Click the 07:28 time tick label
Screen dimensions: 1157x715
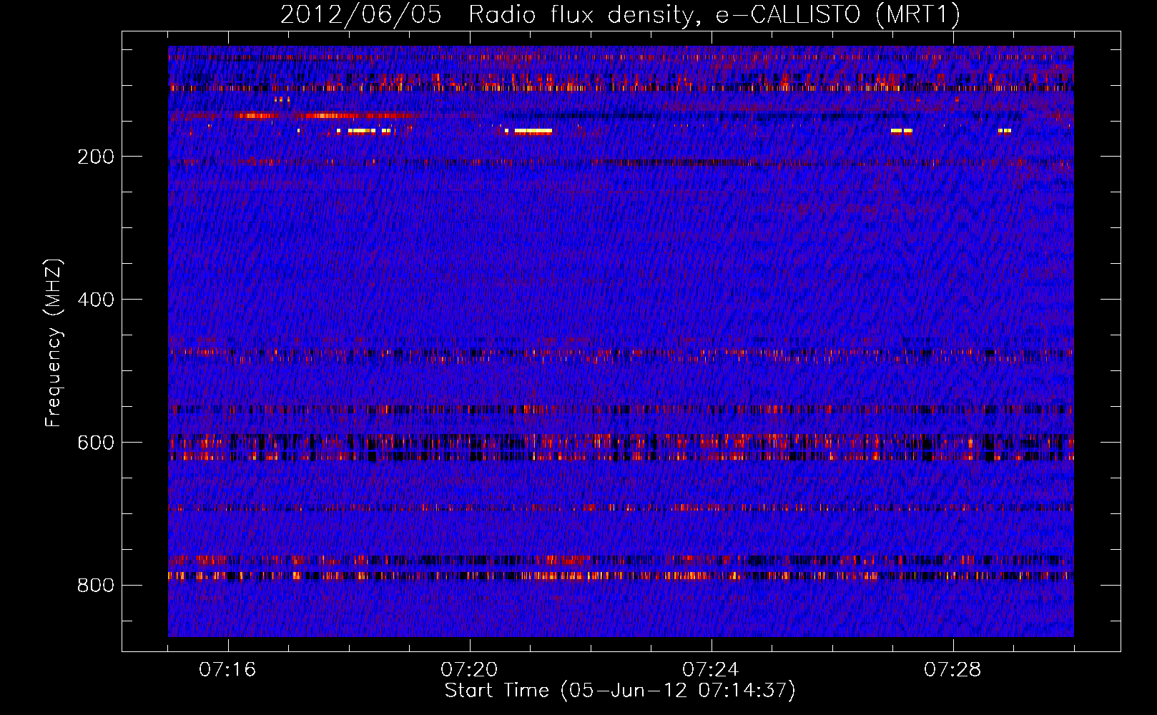point(952,670)
